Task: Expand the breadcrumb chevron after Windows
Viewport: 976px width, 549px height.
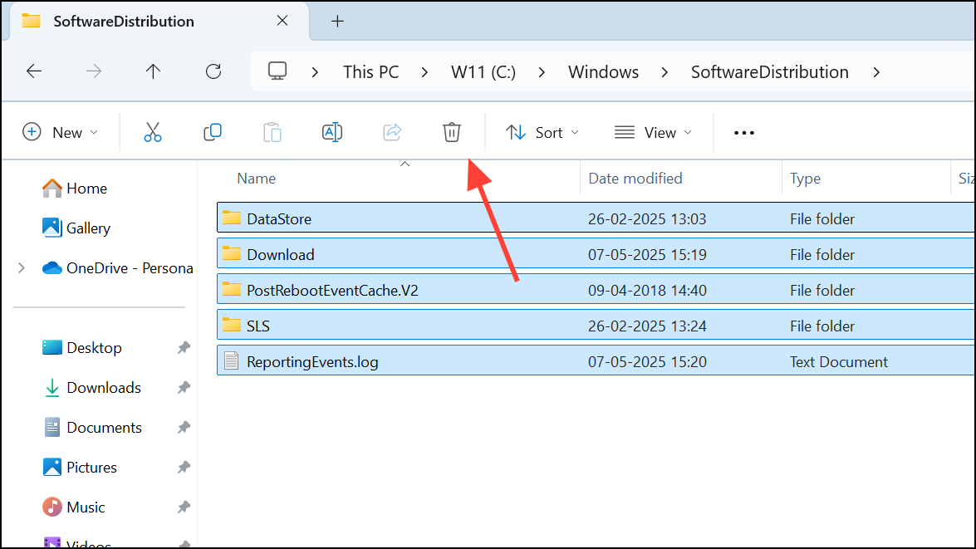Action: coord(665,72)
